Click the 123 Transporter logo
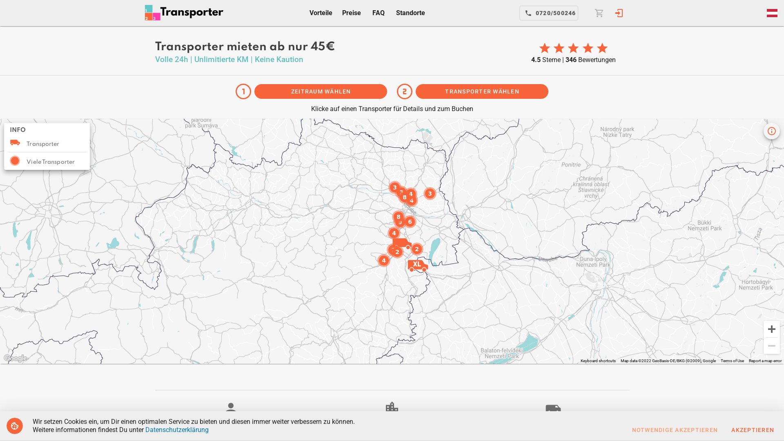 [x=184, y=13]
